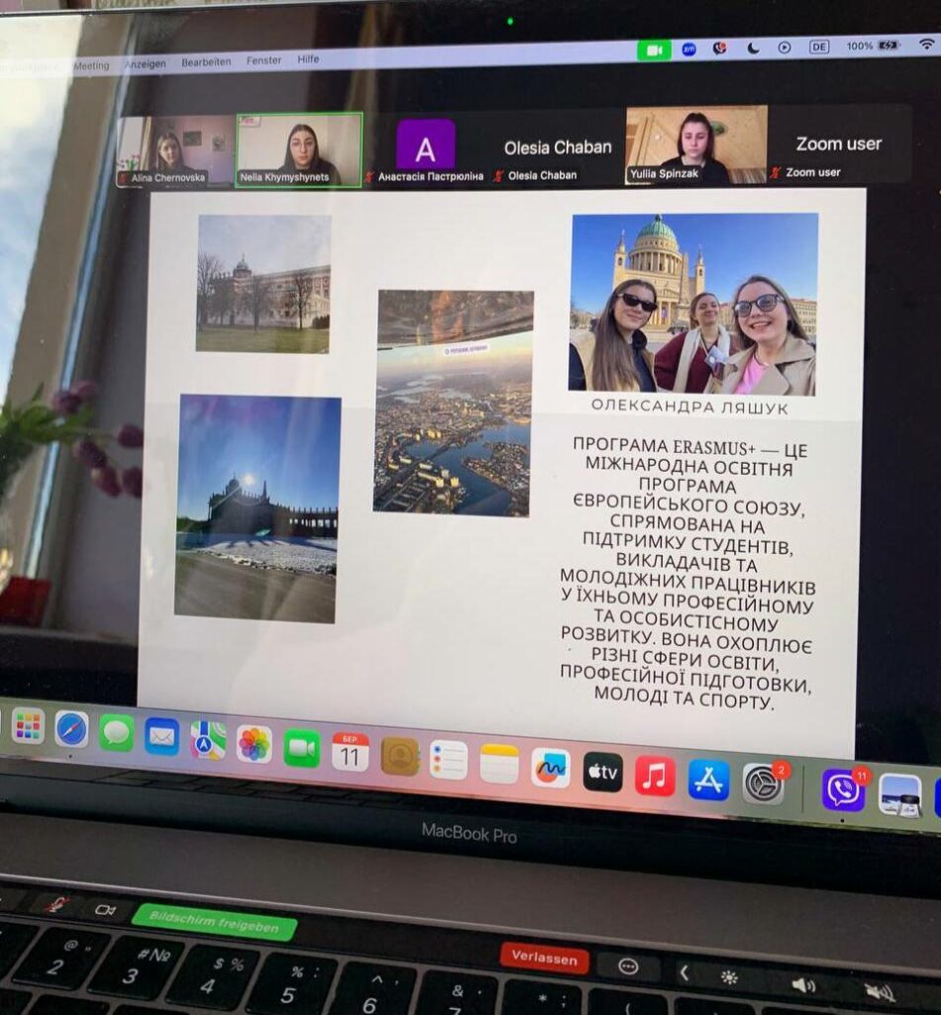Toggle the camera video on Touch Bar
941x1015 pixels.
(105, 909)
